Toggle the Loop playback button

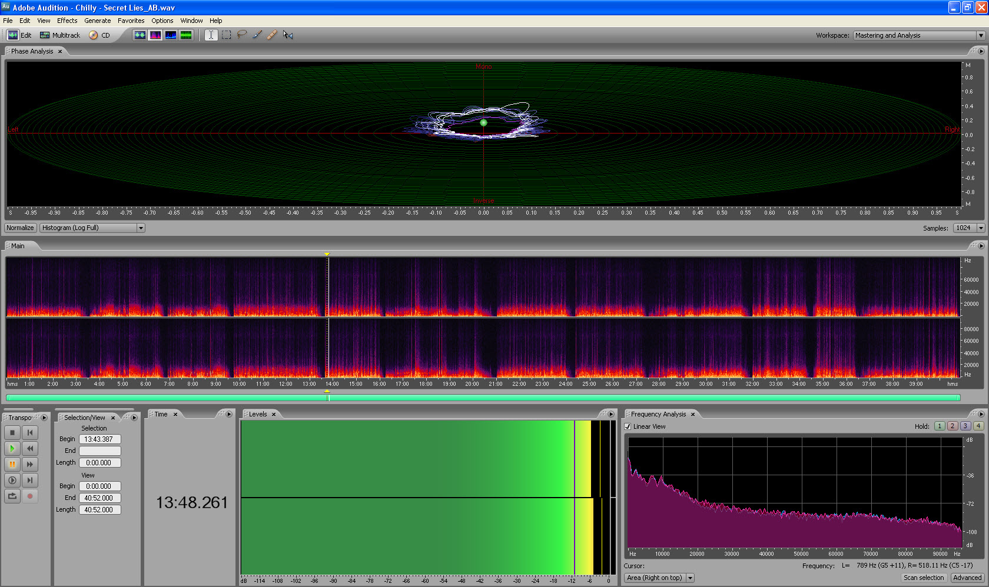(12, 496)
